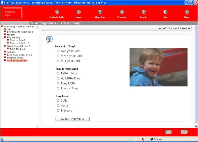The width and height of the screenshot is (198, 142).
Task: Select four years old
Action: 58,61
